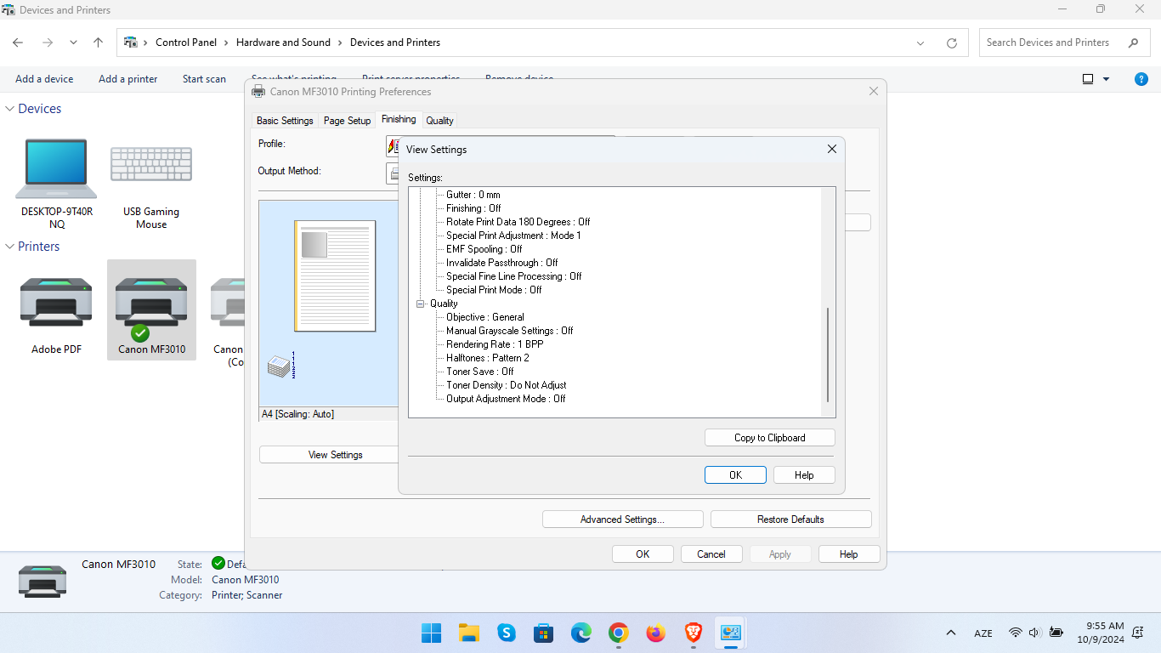
Task: Click Help in the Printing Preferences dialog
Action: pyautogui.click(x=848, y=554)
